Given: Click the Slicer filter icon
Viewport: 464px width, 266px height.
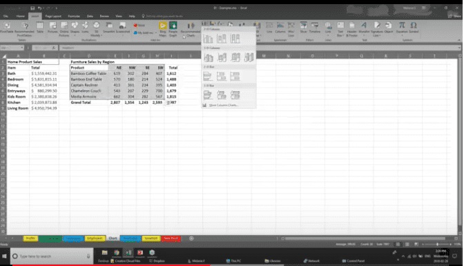Looking at the screenshot, I should [303, 28].
